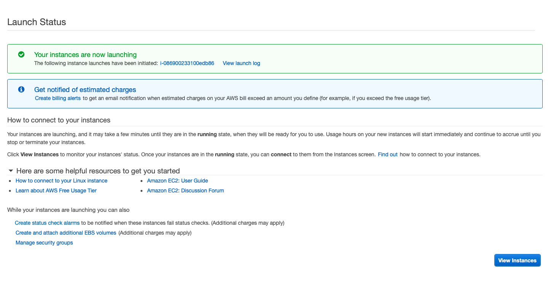Open the View launch log link
548x281 pixels.
pyautogui.click(x=241, y=63)
